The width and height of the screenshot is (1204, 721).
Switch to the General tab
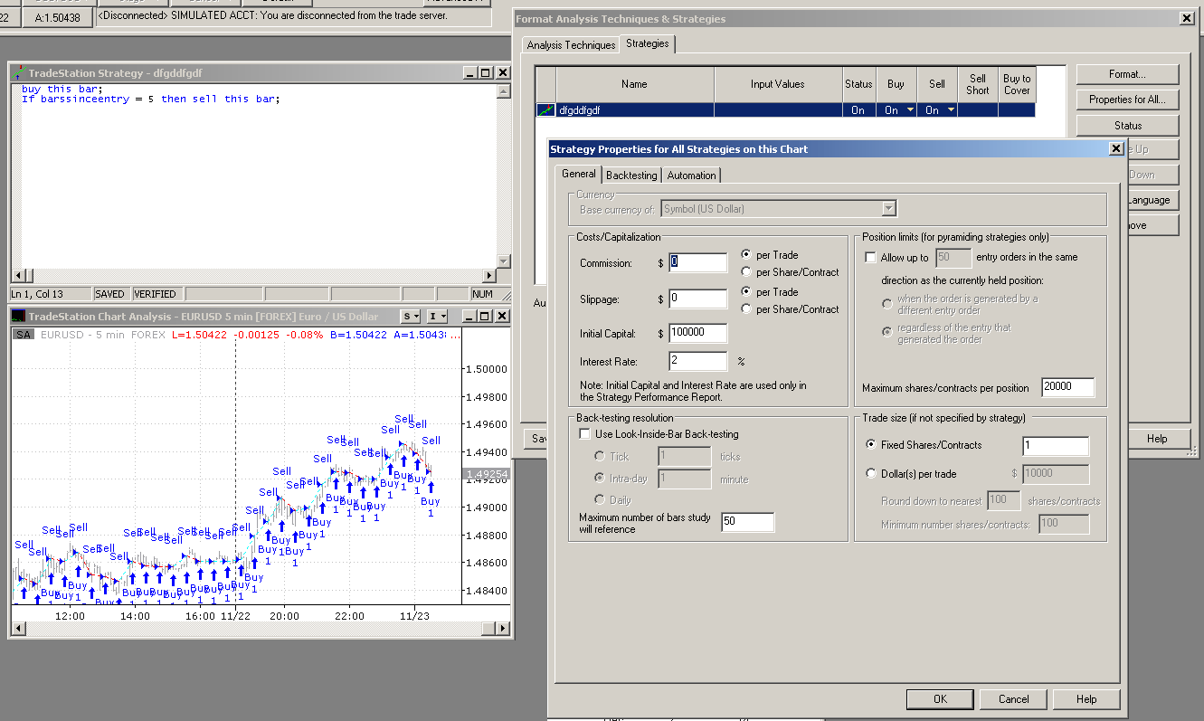579,174
